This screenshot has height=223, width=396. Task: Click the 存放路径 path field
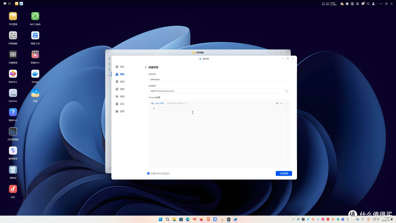point(219,91)
